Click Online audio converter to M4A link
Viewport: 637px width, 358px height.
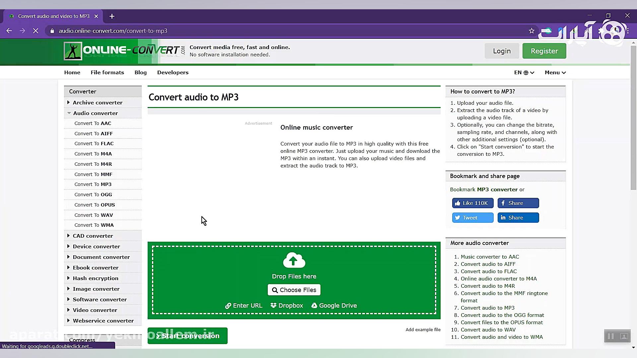[x=499, y=279]
